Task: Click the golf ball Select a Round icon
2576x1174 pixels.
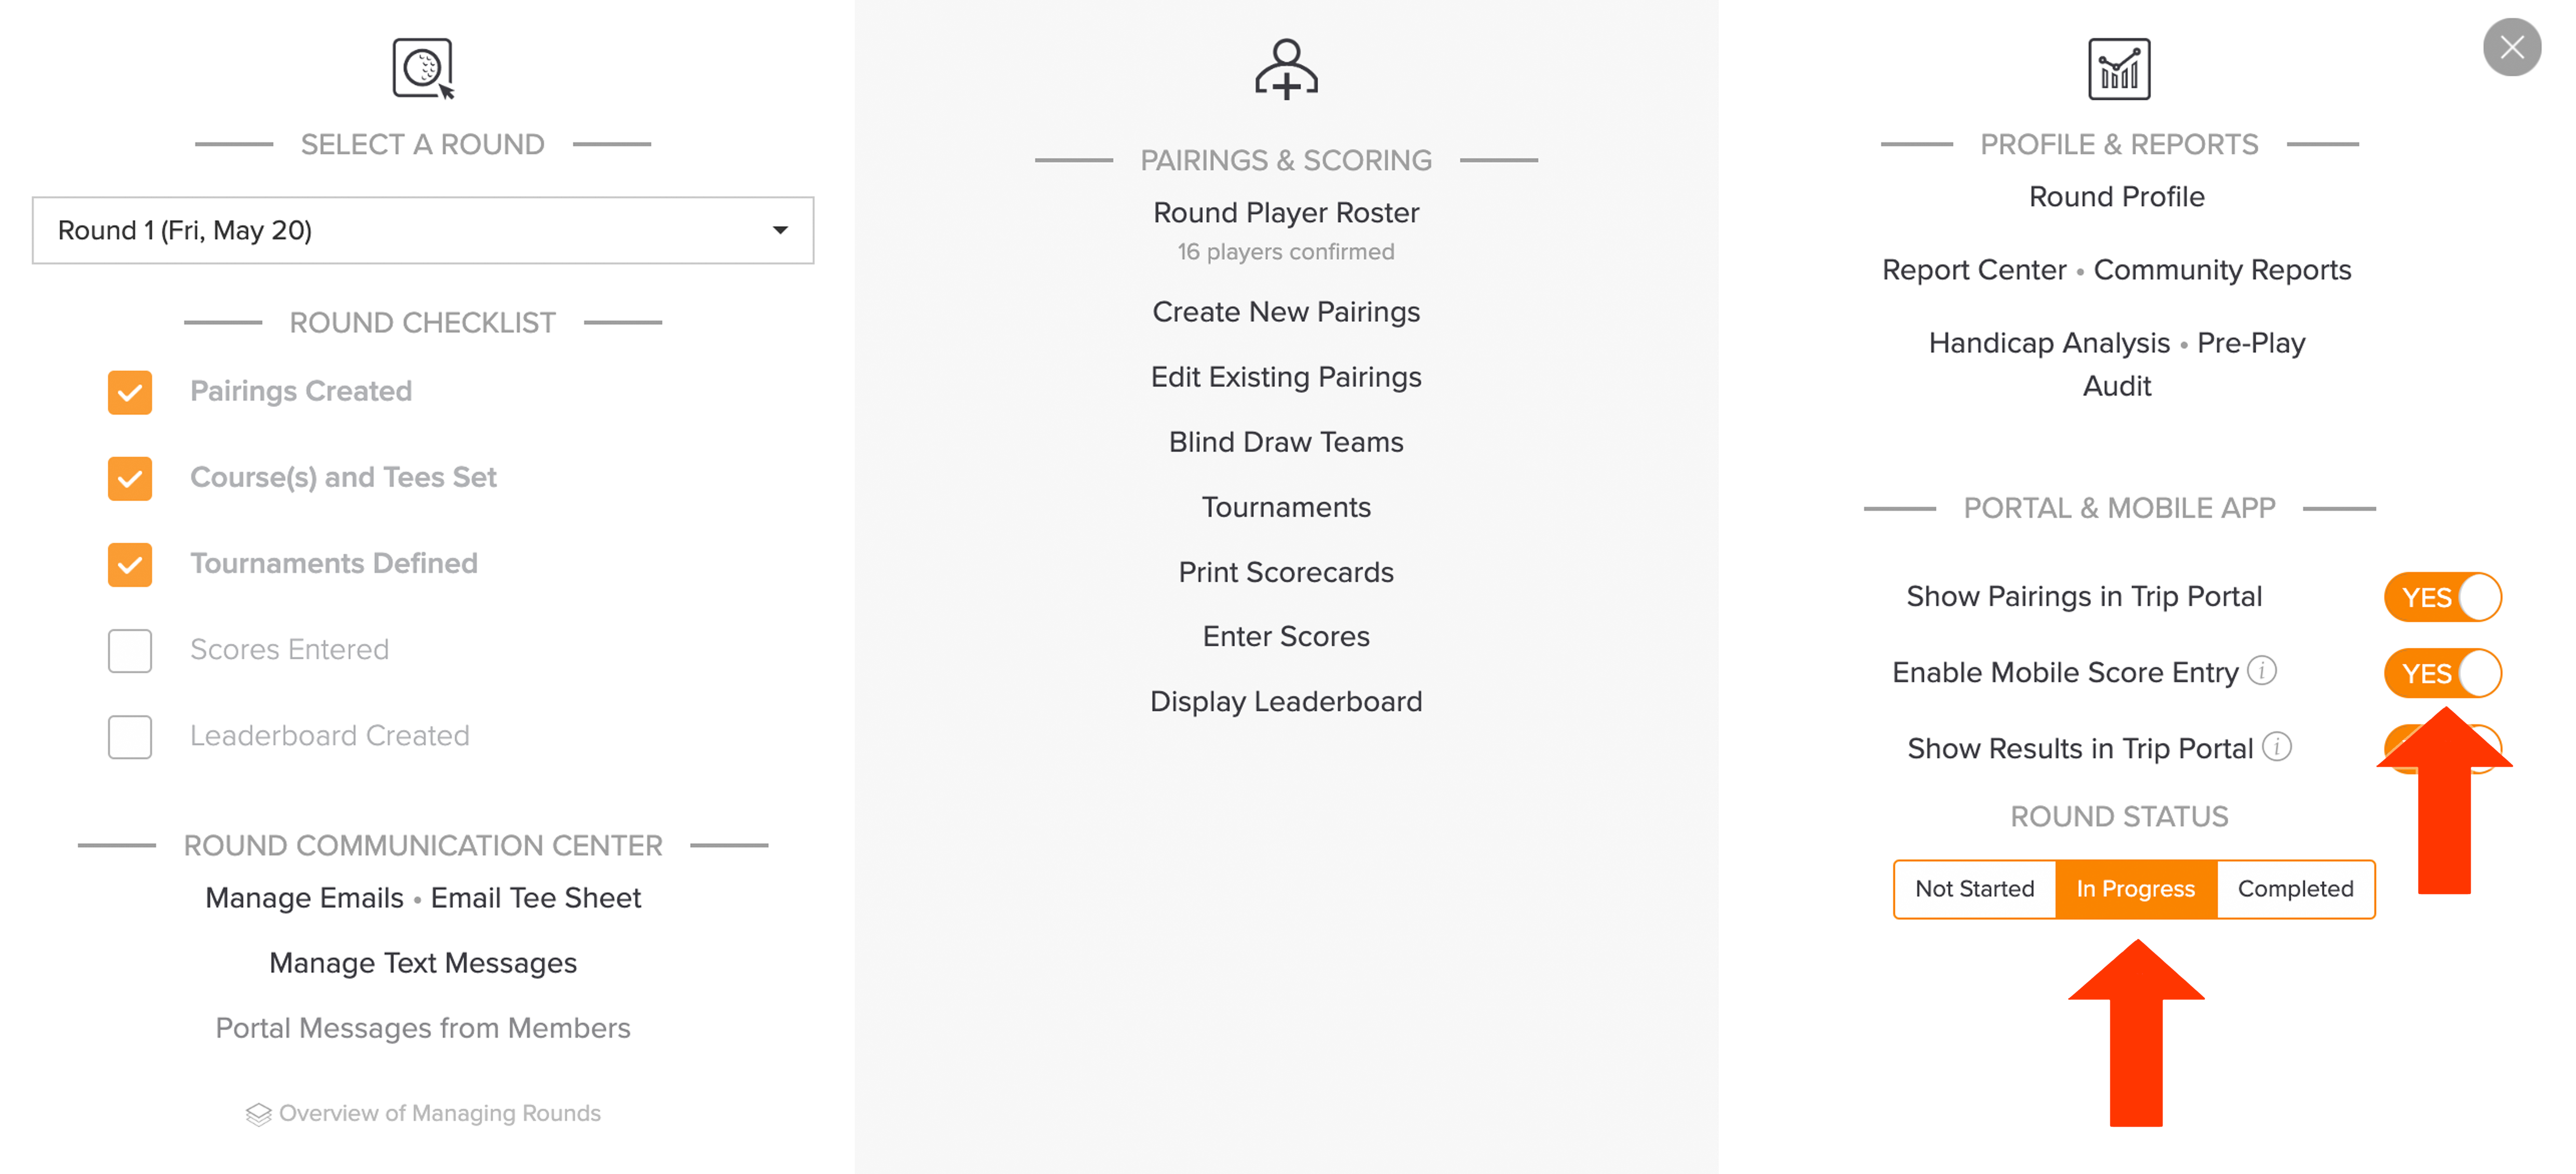Action: [x=423, y=68]
